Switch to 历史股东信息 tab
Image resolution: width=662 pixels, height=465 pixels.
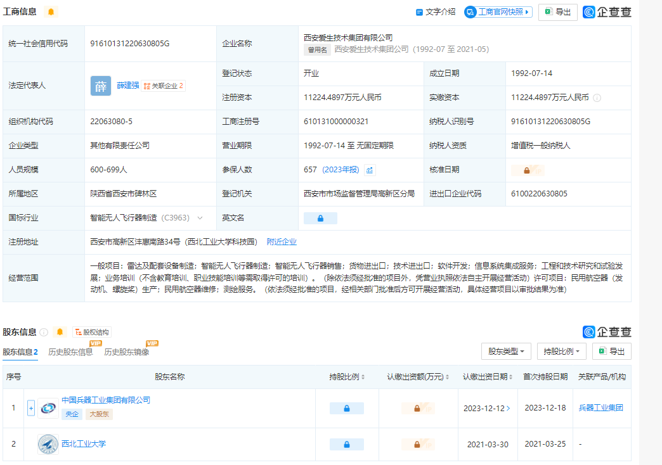70,352
